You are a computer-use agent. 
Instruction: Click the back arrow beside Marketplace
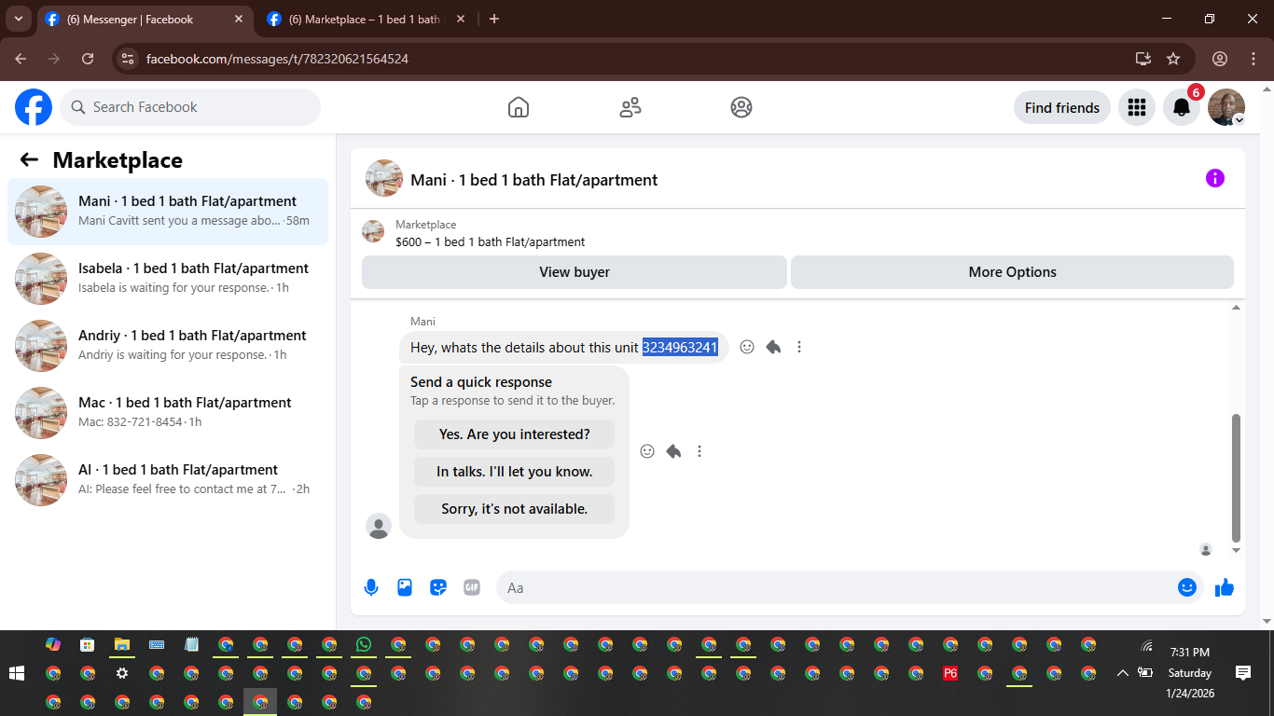click(x=29, y=159)
